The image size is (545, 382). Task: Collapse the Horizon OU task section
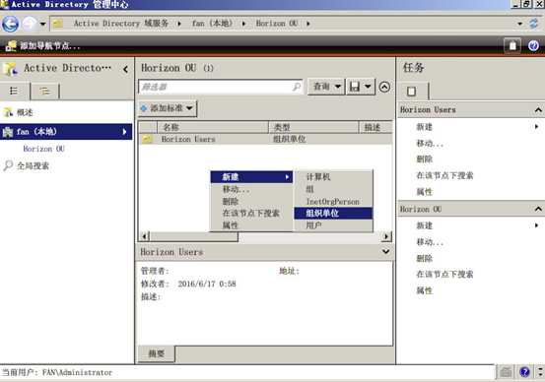point(538,209)
